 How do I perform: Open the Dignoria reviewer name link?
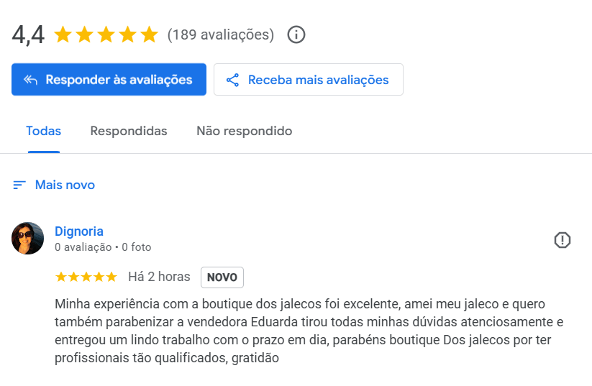(x=79, y=231)
